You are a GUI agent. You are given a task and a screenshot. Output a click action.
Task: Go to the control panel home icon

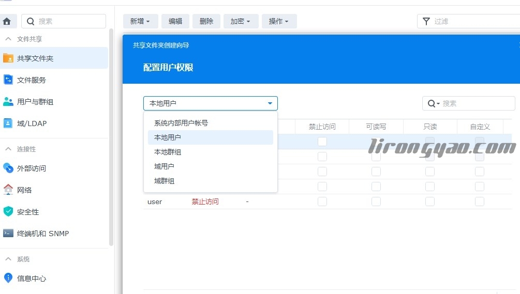(7, 22)
